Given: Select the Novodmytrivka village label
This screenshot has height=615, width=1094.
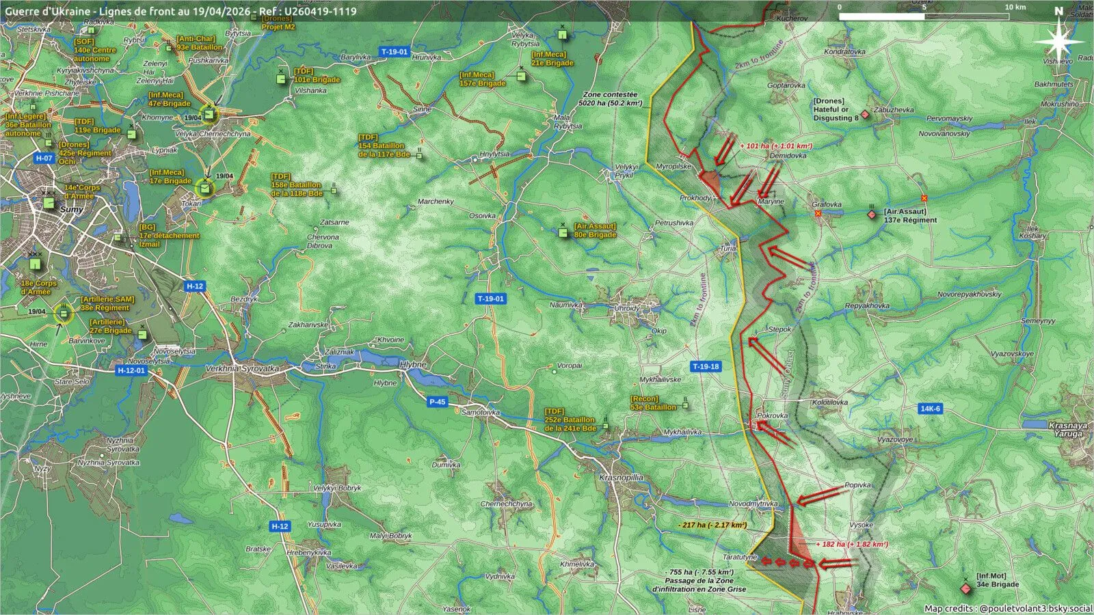Looking at the screenshot, I should pyautogui.click(x=753, y=504).
